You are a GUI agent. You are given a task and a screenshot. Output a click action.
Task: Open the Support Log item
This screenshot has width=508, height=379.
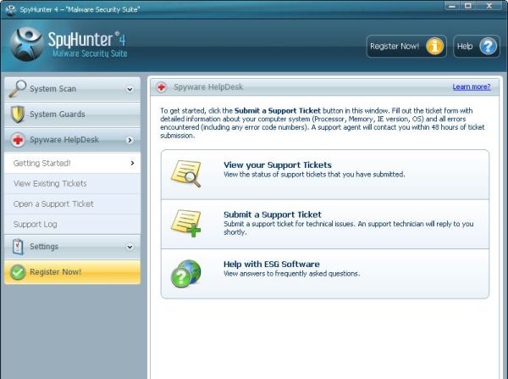[72, 224]
